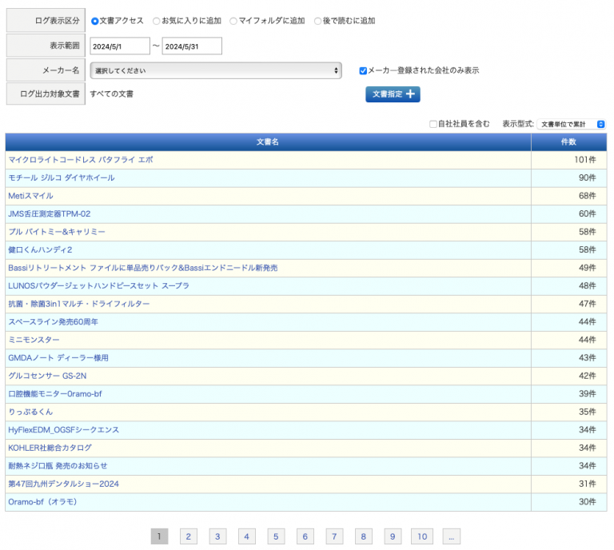Open 抗菌・除菌3in1マルチ・ドライフィルター link

[78, 304]
